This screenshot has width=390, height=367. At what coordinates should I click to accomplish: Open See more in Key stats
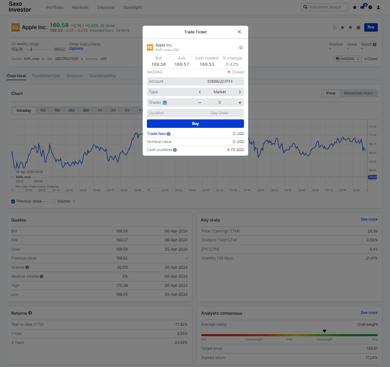click(x=369, y=219)
